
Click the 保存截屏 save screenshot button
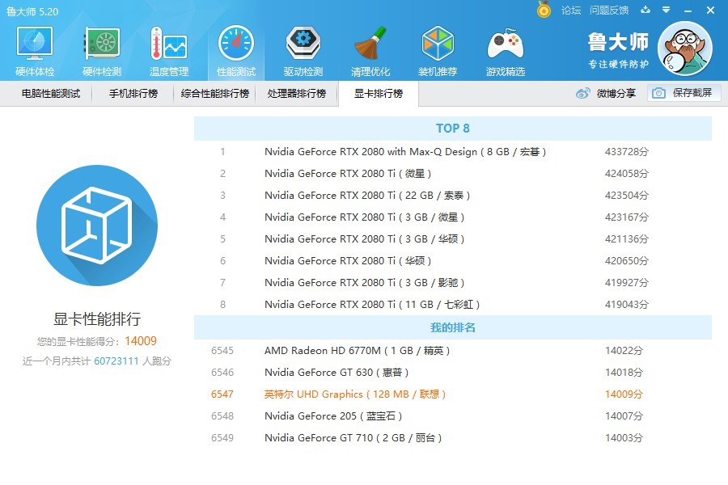684,93
